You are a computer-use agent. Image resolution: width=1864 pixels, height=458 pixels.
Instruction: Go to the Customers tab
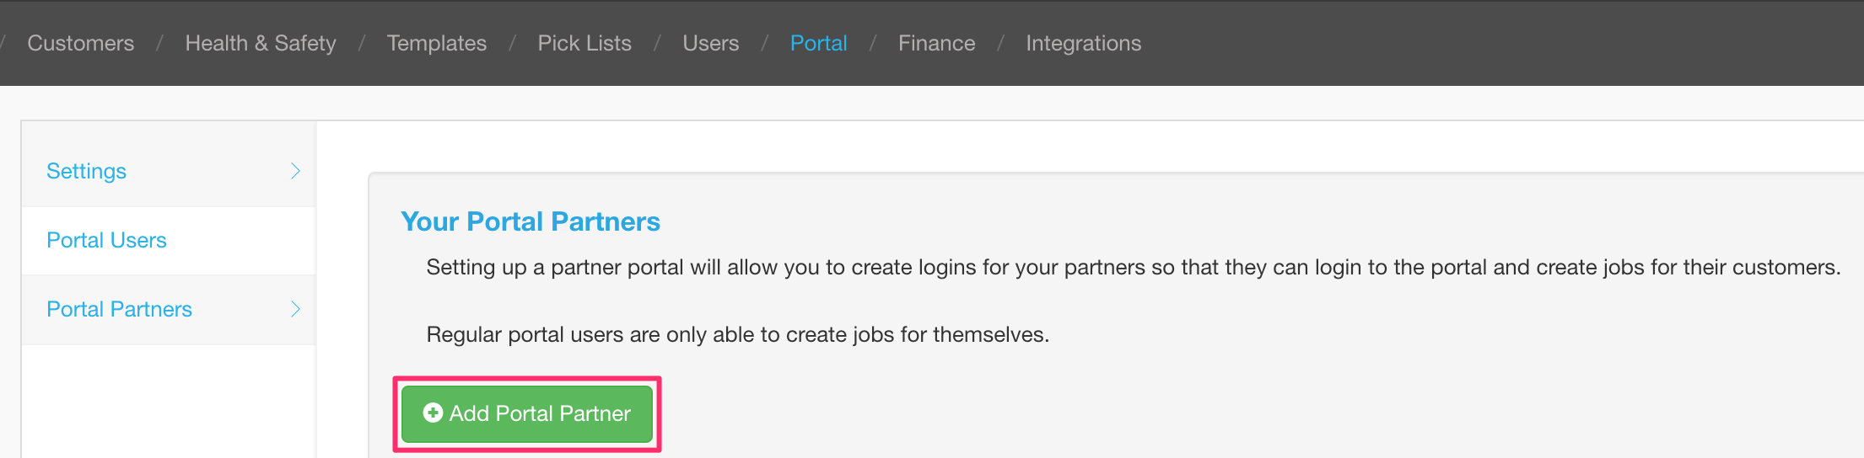[x=81, y=43]
